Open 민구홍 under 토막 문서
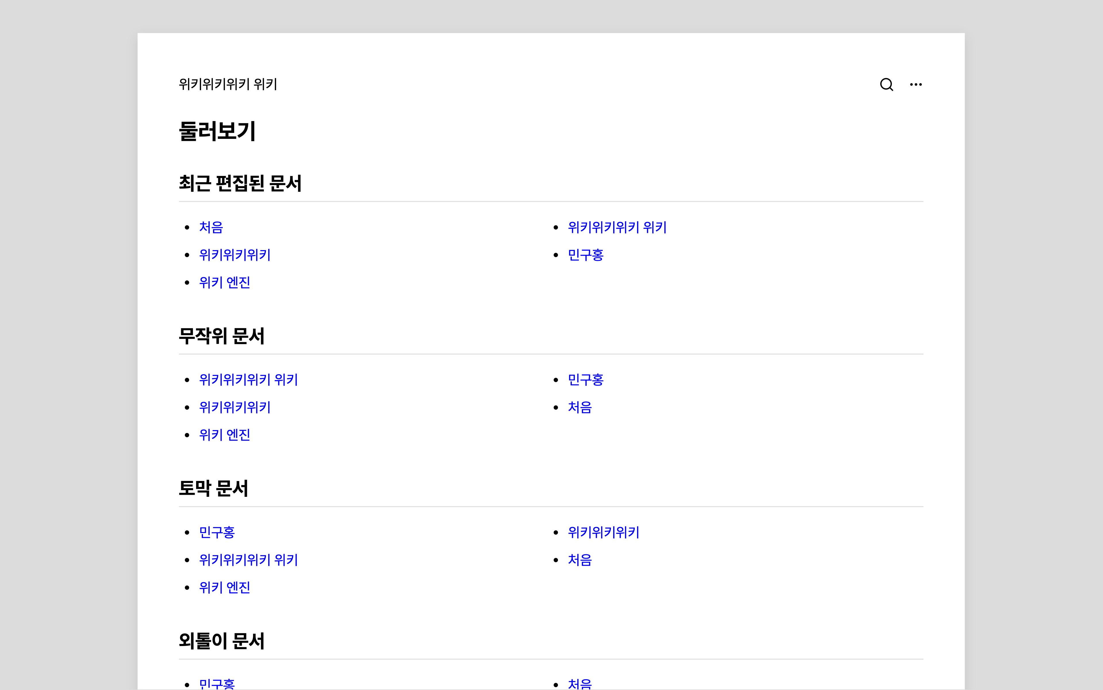1103x690 pixels. (x=217, y=532)
